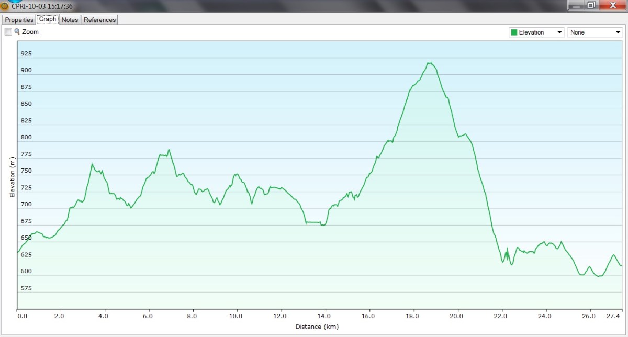Screen dimensions: 628x337
Task: Click the application icon in the title bar
Action: pyautogui.click(x=5, y=6)
